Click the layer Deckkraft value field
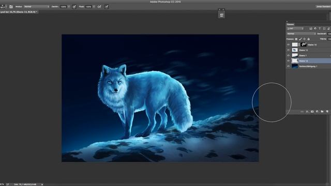This screenshot has height=186, width=331. tap(329, 34)
